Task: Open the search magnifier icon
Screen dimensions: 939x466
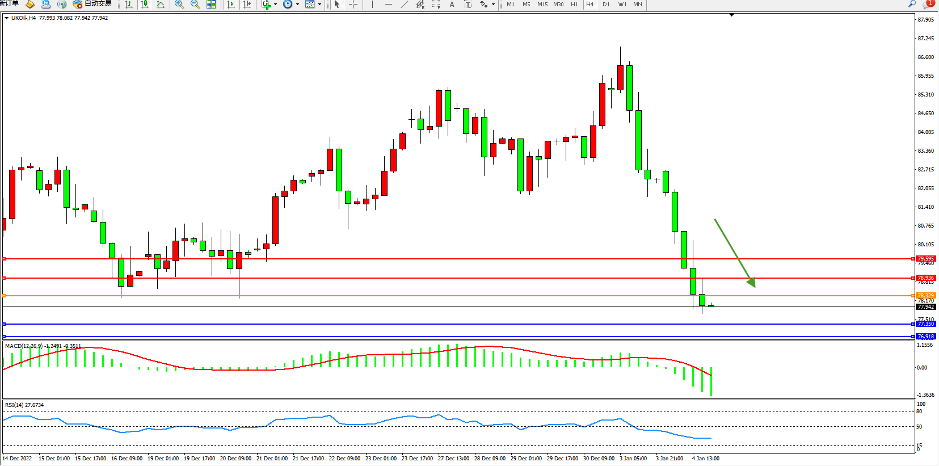Action: click(912, 4)
